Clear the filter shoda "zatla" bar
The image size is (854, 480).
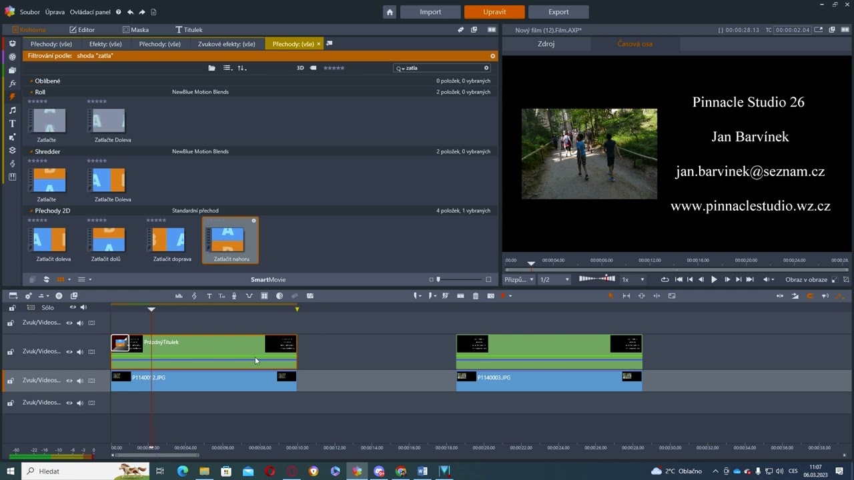click(x=493, y=56)
